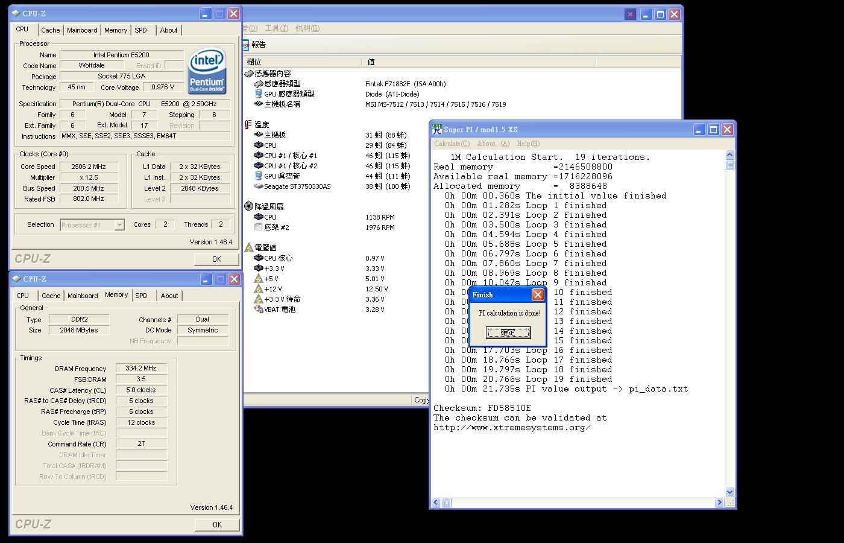
Task: Open the About tab in the lower CPU-Z
Action: pos(169,296)
